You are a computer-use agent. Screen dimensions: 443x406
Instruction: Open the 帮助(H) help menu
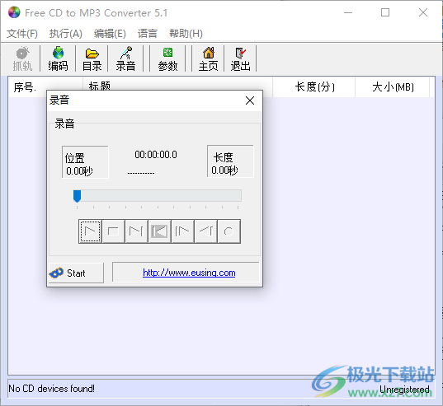pyautogui.click(x=186, y=34)
